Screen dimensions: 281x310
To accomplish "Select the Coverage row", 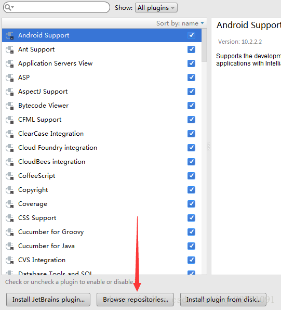I will [x=102, y=204].
